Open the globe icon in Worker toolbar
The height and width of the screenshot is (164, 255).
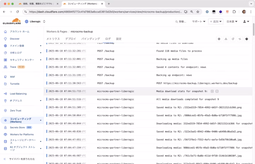point(219,39)
